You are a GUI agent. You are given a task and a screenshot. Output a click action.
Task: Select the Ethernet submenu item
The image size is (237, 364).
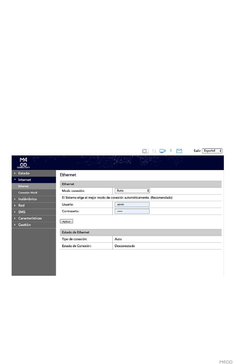(x=34, y=186)
